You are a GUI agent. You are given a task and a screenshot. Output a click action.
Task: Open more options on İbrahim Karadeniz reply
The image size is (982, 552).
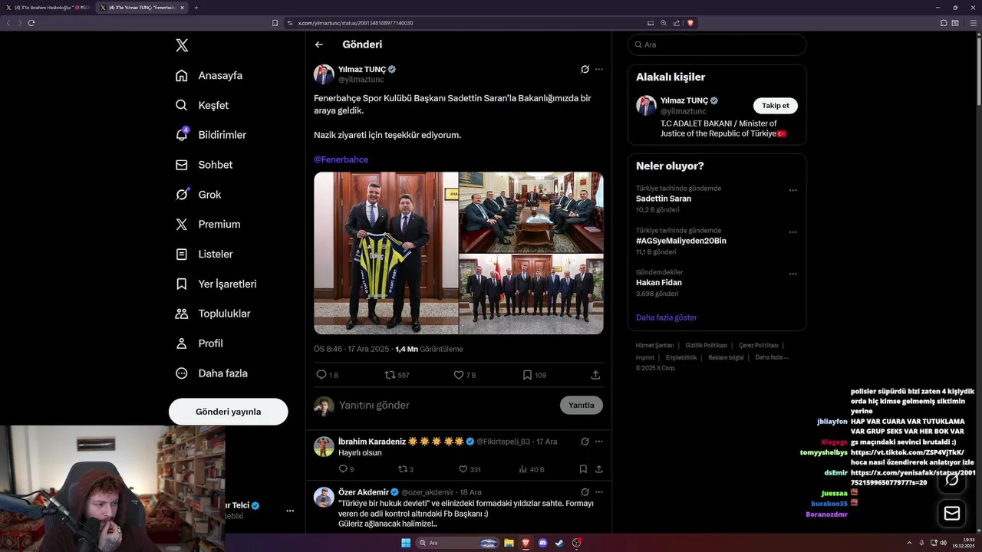tap(599, 442)
